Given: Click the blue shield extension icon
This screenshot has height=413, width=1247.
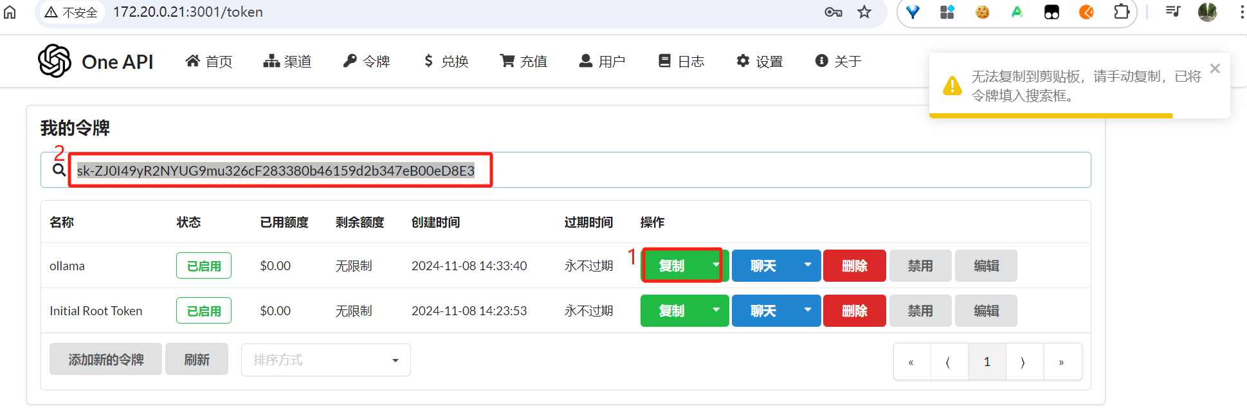Looking at the screenshot, I should pyautogui.click(x=913, y=12).
